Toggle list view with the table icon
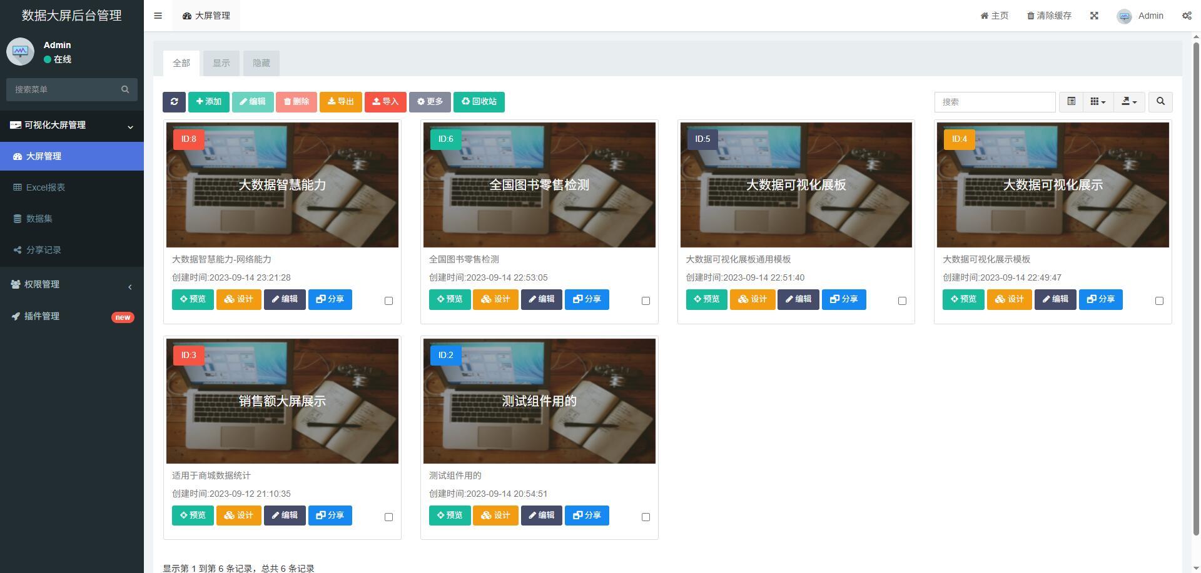Image resolution: width=1201 pixels, height=573 pixels. click(1071, 102)
